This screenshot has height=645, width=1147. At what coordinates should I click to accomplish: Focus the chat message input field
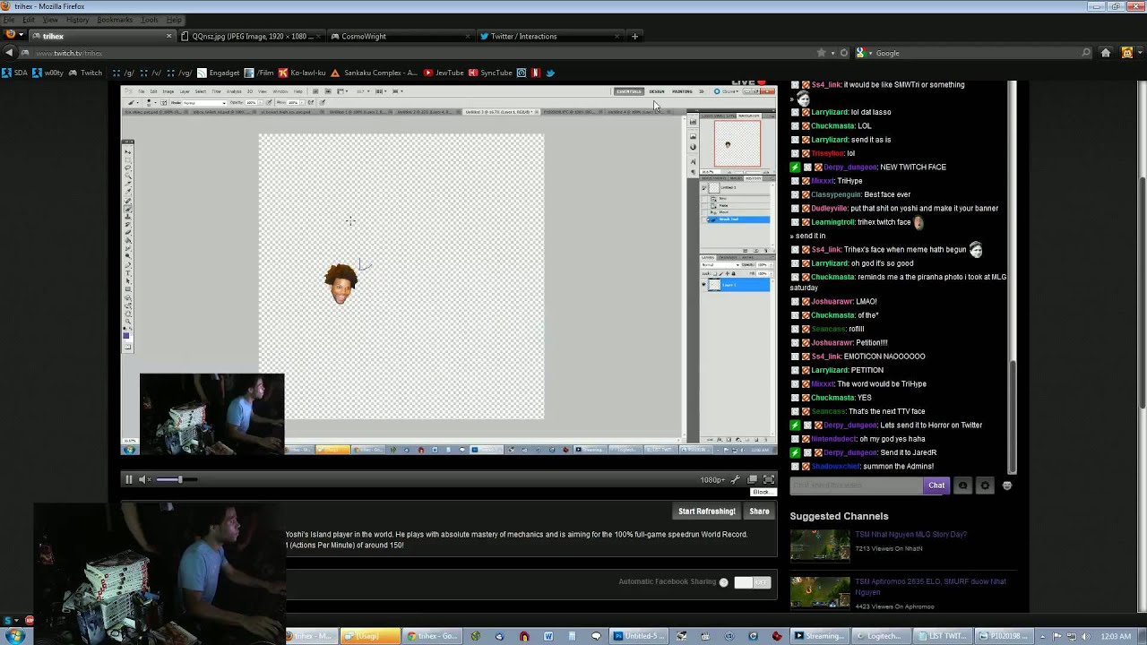coord(856,486)
